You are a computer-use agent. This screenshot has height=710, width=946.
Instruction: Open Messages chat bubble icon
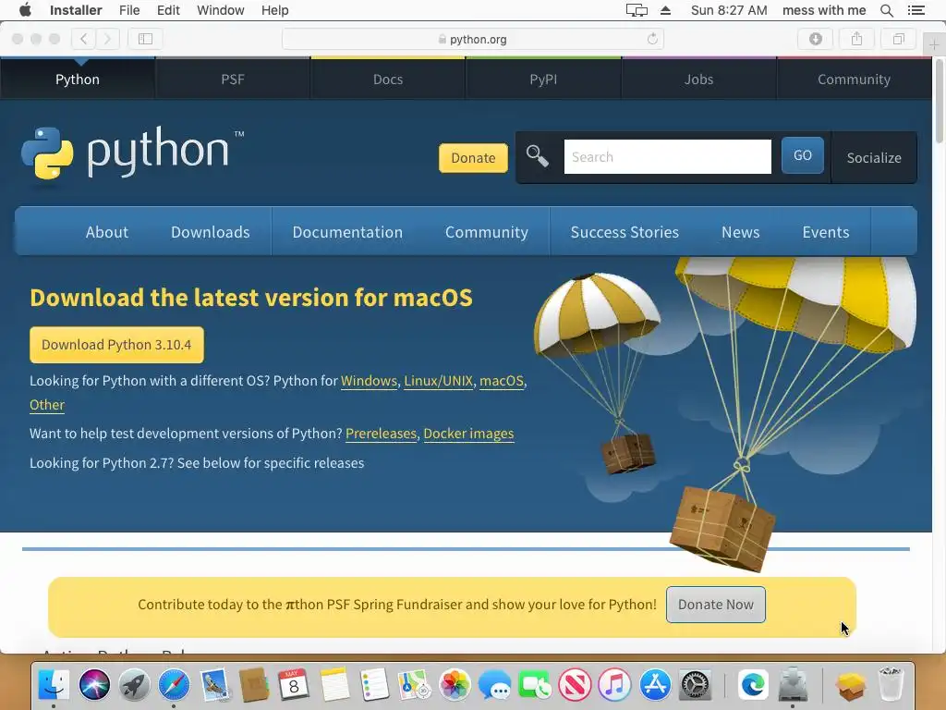tap(494, 685)
